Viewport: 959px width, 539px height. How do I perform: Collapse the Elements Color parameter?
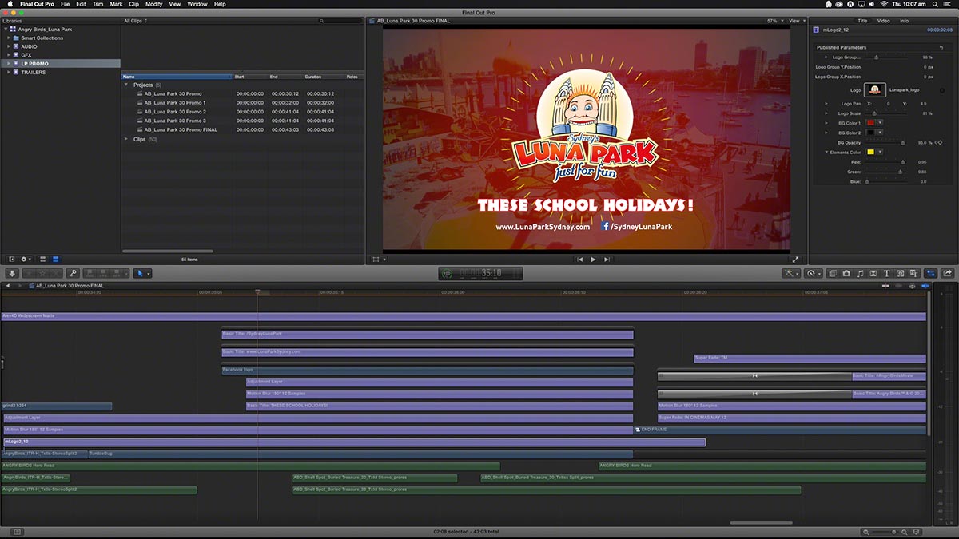click(x=826, y=152)
